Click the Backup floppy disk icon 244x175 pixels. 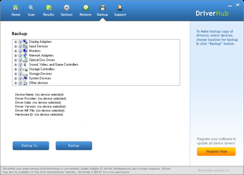(x=103, y=8)
